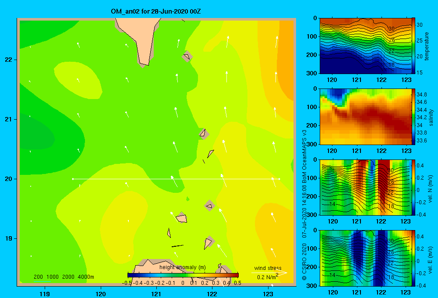Click depth label '300' on temperature panel axis
The height and width of the screenshot is (298, 438).
pyautogui.click(x=312, y=73)
